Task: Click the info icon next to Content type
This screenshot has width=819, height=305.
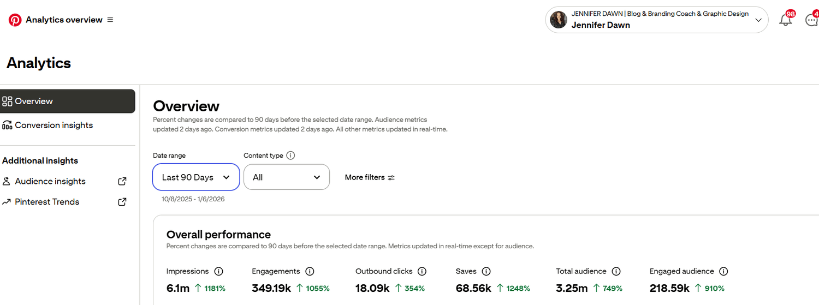Action: coord(290,156)
